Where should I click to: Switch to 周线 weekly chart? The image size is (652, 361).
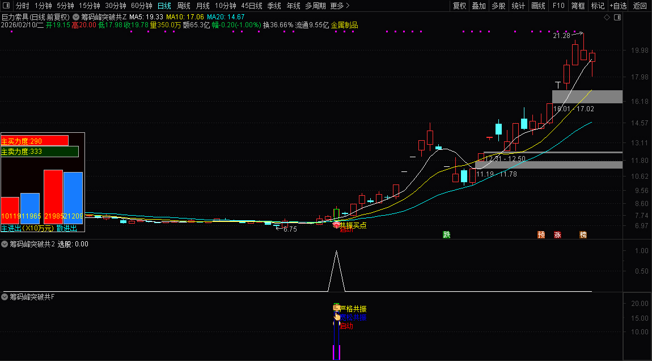(183, 6)
